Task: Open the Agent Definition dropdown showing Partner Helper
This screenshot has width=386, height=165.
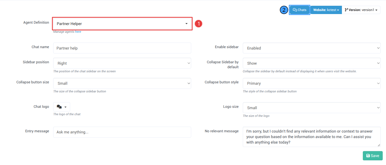Action: tap(122, 24)
